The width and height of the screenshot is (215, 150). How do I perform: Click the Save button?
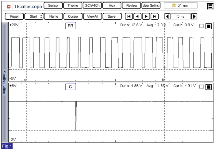coord(112,16)
